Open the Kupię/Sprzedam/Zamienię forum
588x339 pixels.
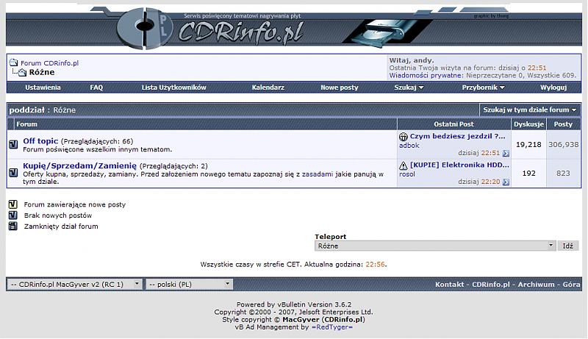[x=79, y=165]
